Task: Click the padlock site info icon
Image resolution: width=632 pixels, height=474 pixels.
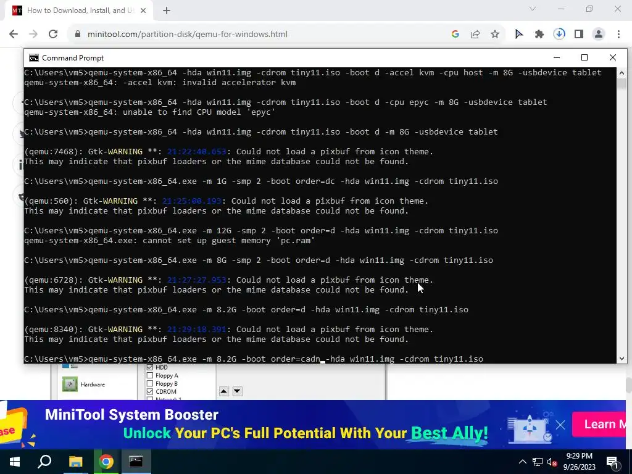Action: click(x=78, y=35)
